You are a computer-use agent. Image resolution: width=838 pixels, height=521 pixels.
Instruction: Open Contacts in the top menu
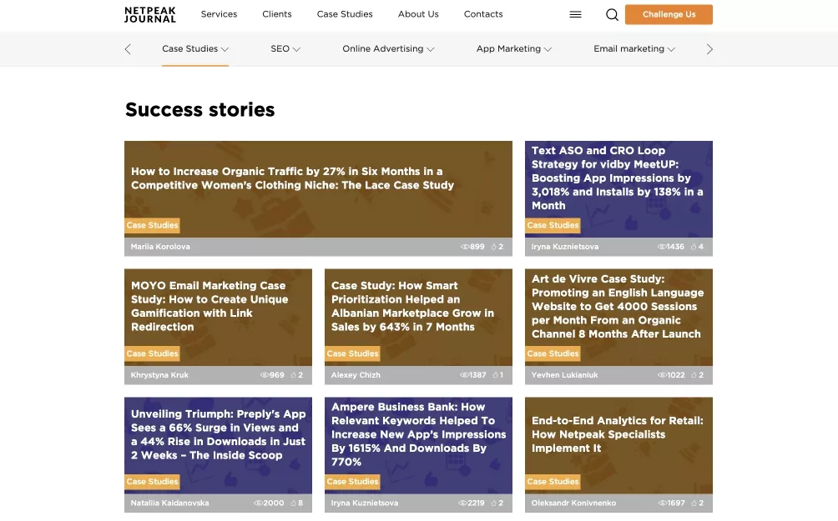(x=483, y=14)
